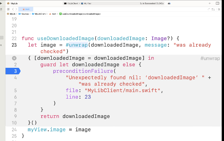Click line number 24 in the gutter

pyautogui.click(x=14, y=129)
